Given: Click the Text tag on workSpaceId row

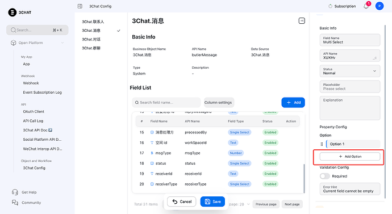Looking at the screenshot, I should [233, 142].
